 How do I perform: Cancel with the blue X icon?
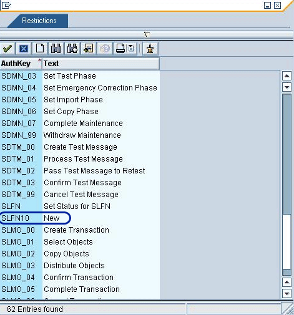(x=24, y=49)
